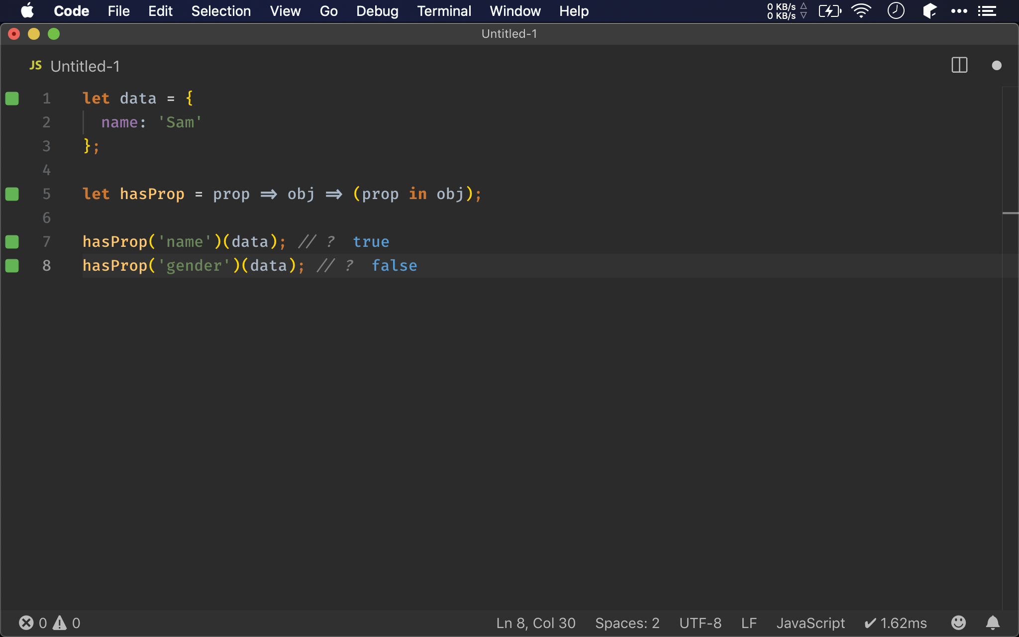The height and width of the screenshot is (637, 1019).
Task: Open notifications bell icon
Action: pyautogui.click(x=993, y=623)
